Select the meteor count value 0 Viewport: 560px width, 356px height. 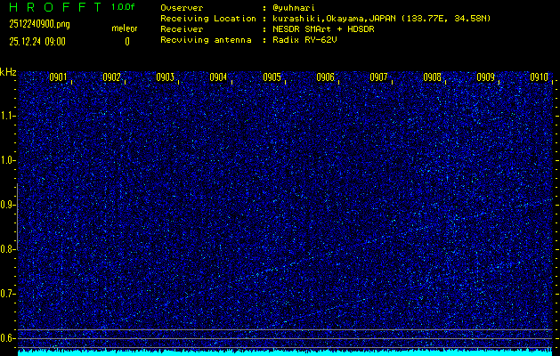tap(126, 41)
